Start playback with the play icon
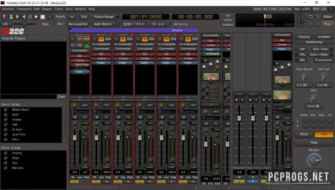 coord(36,17)
